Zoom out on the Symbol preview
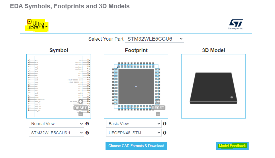Screen dimensions: 275x158 point(81,114)
